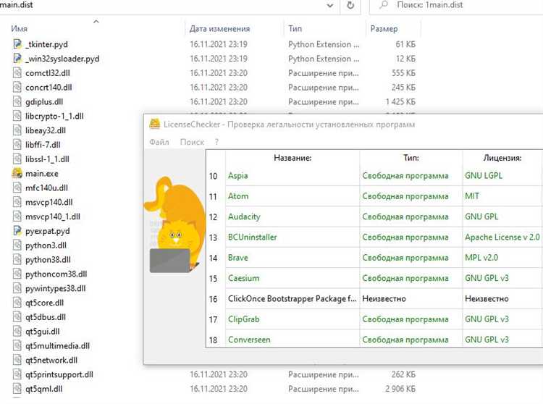Open the ? help menu in LicenseChecker
Viewport: 543px width, 404px height.
click(x=216, y=142)
